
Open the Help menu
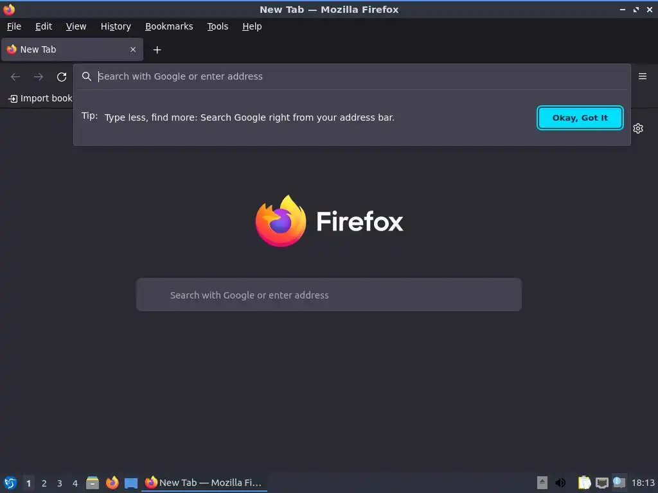pyautogui.click(x=252, y=26)
